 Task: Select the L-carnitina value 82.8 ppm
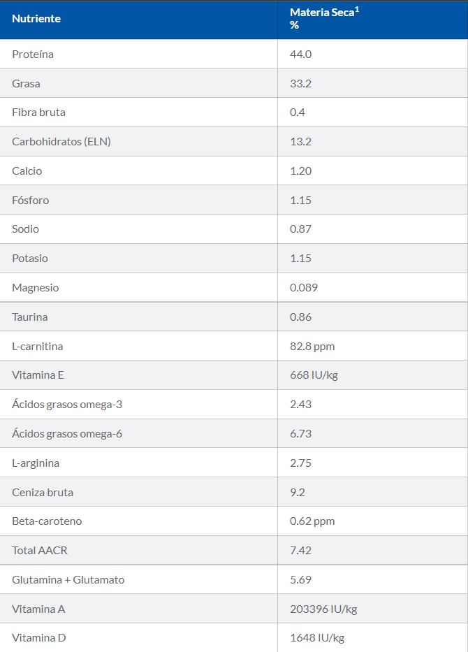[x=312, y=347]
